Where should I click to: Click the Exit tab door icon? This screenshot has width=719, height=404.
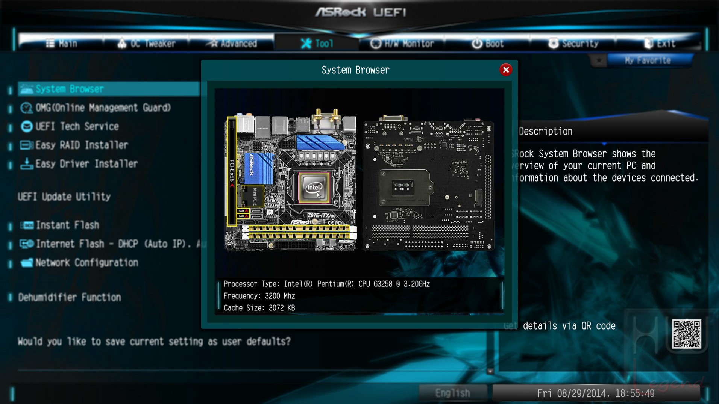click(648, 44)
